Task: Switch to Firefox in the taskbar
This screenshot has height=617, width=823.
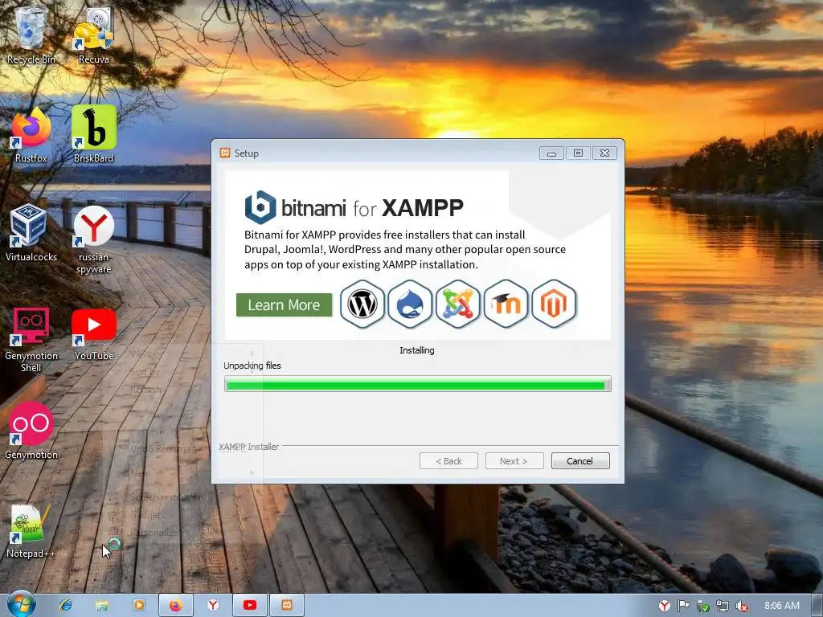Action: pos(176,605)
